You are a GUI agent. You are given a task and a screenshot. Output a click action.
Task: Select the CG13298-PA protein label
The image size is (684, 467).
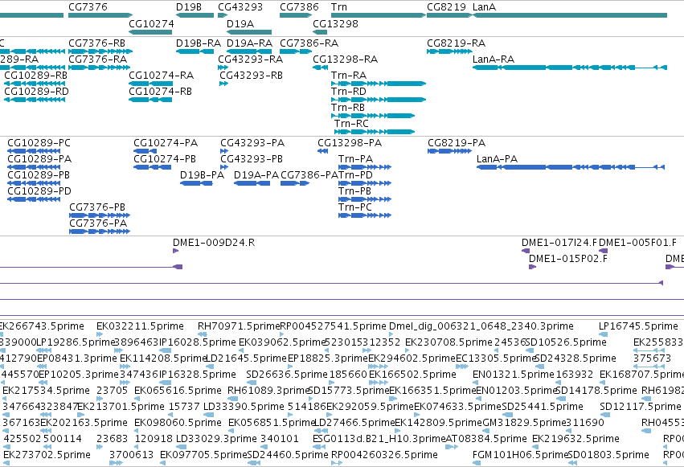350,143
